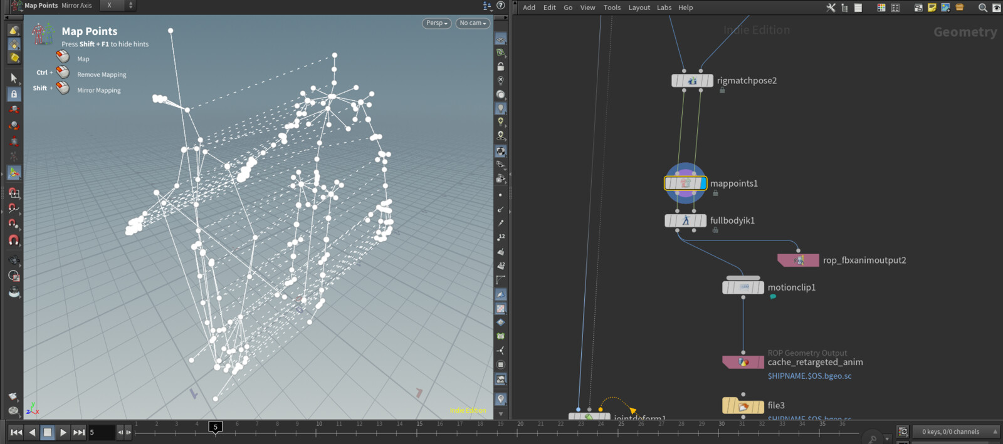Click the keys and channels readout box
This screenshot has width=1003, height=444.
click(950, 431)
